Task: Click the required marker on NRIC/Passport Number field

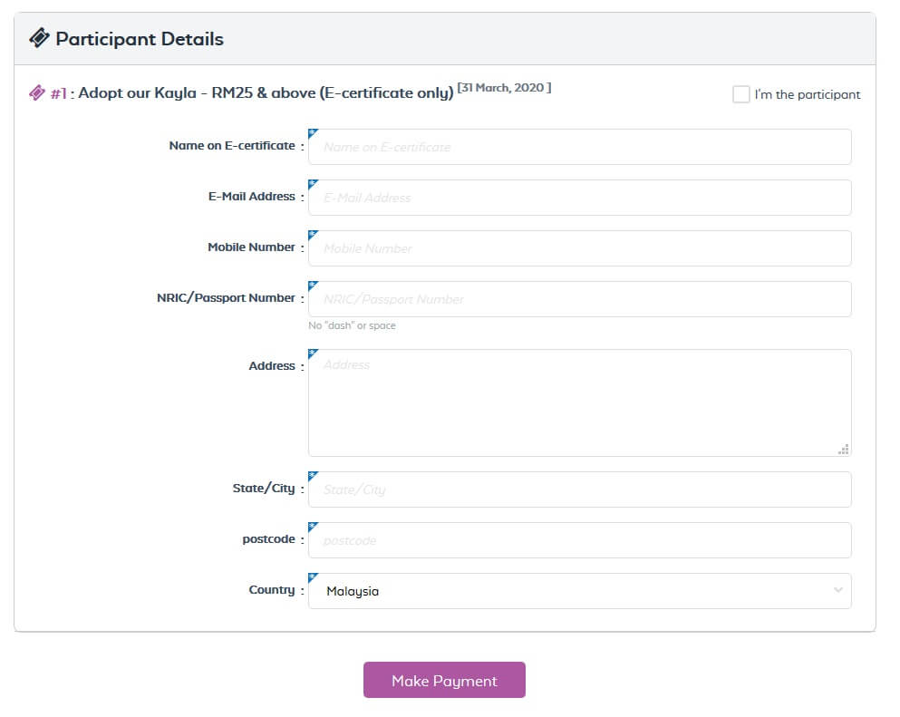Action: 314,286
